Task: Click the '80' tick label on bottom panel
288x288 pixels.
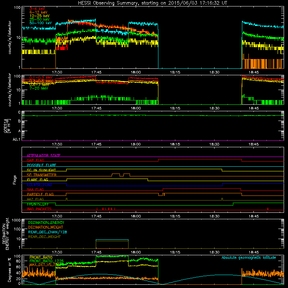Action: (18, 261)
